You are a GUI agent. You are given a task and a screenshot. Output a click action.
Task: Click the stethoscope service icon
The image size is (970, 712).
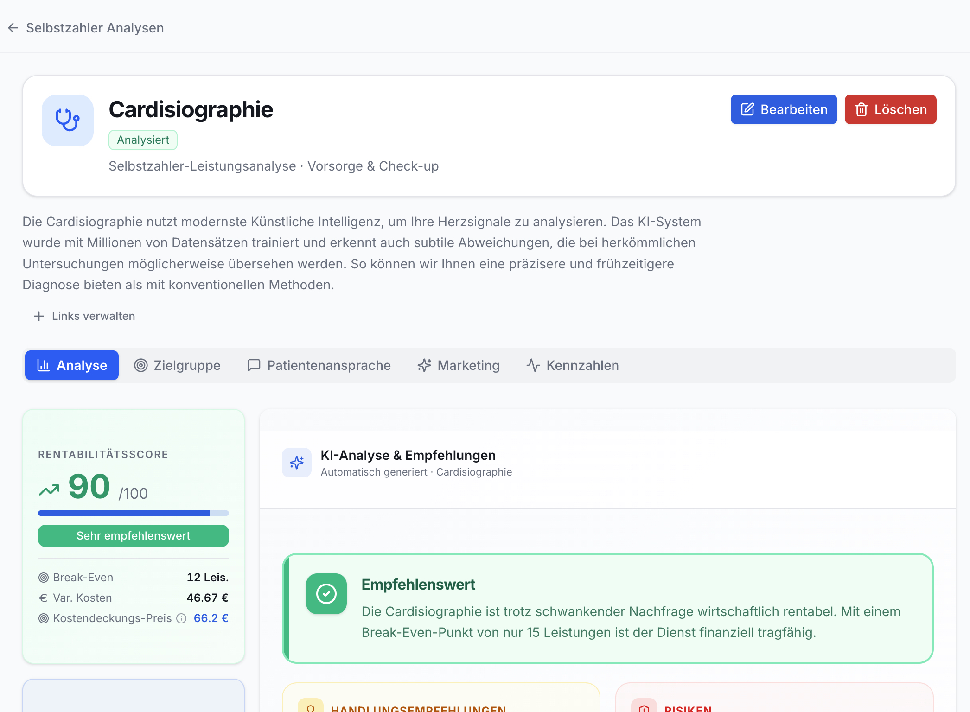(x=68, y=121)
